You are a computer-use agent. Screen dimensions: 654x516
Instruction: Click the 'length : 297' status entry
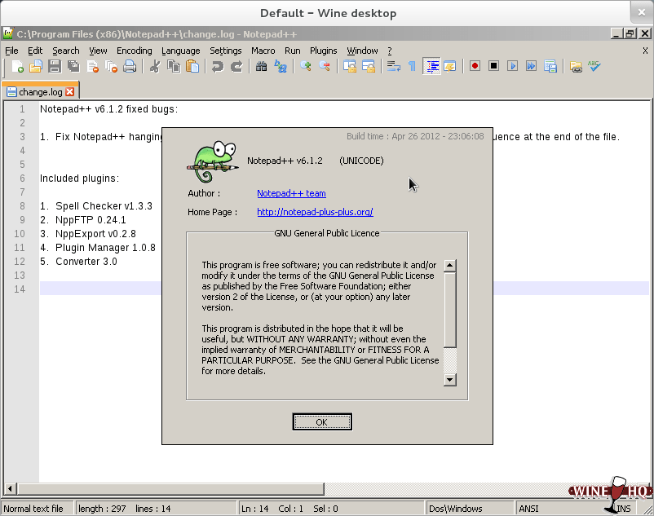pyautogui.click(x=102, y=509)
